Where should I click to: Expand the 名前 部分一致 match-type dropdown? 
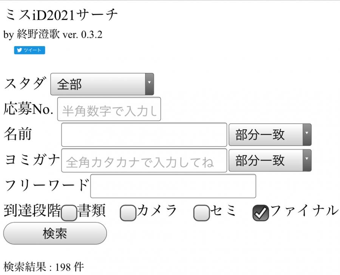[x=270, y=134]
